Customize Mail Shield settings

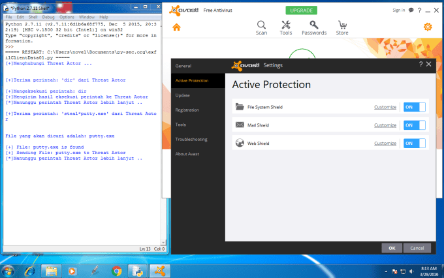[385, 125]
